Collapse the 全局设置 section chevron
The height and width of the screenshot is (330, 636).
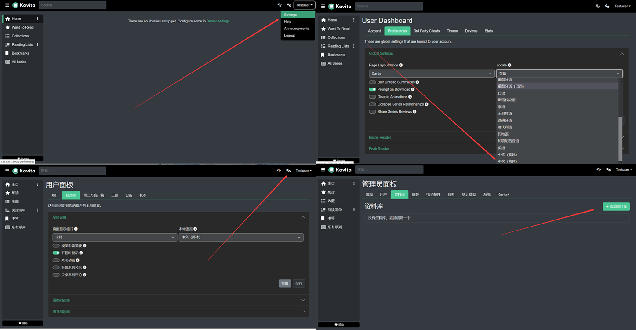[x=303, y=217]
